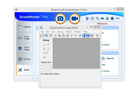Click the undo arrow in editor toolbar
The height and width of the screenshot is (98, 138).
[72, 36]
